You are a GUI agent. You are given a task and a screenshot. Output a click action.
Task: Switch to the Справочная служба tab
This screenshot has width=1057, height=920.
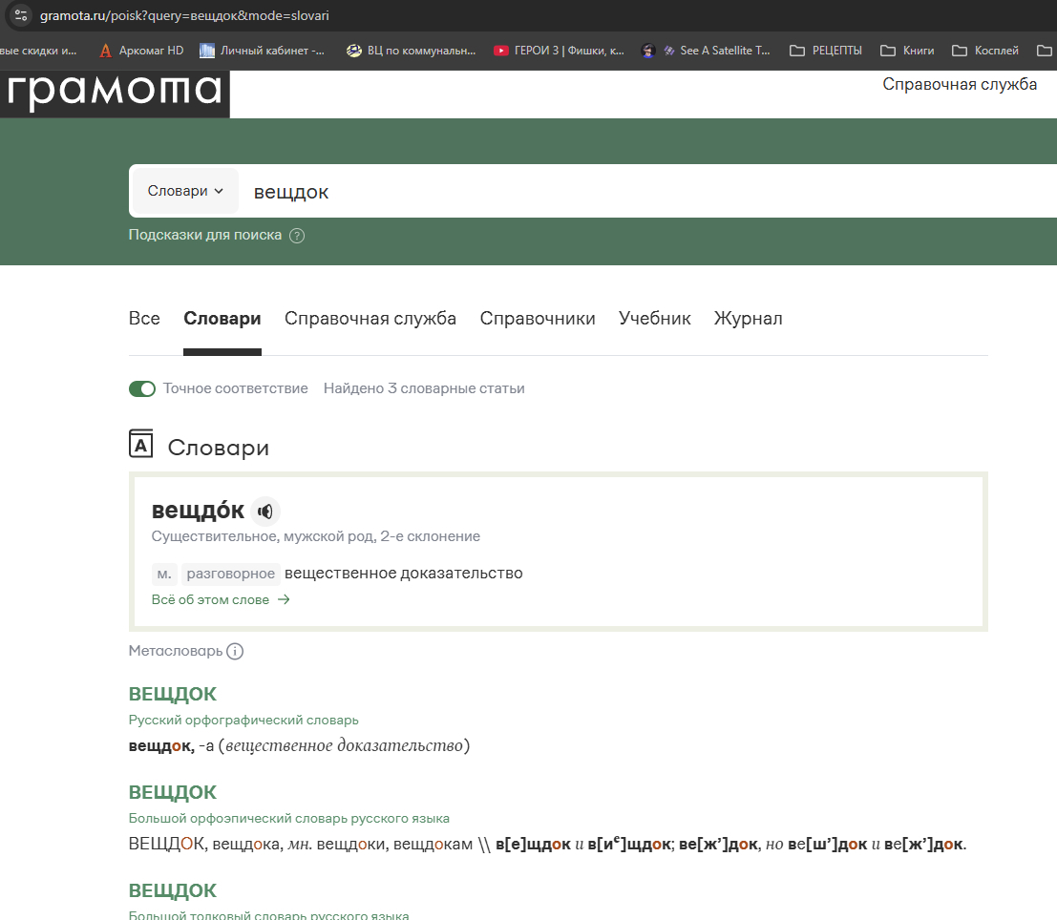pyautogui.click(x=370, y=318)
